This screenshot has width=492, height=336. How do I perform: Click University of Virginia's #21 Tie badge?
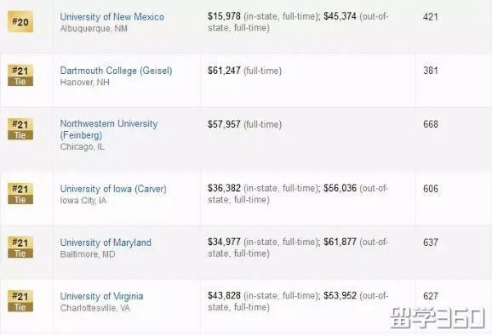[x=20, y=301]
